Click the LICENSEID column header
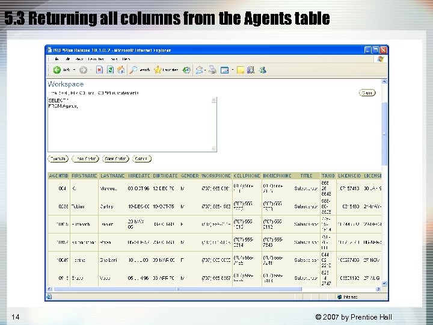Image resolution: width=433 pixels, height=325 pixels. pos(349,176)
